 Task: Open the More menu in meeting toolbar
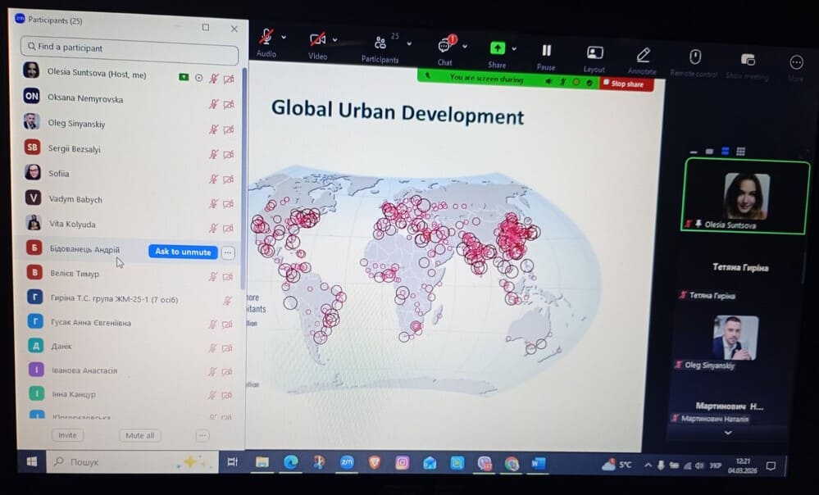pyautogui.click(x=796, y=62)
